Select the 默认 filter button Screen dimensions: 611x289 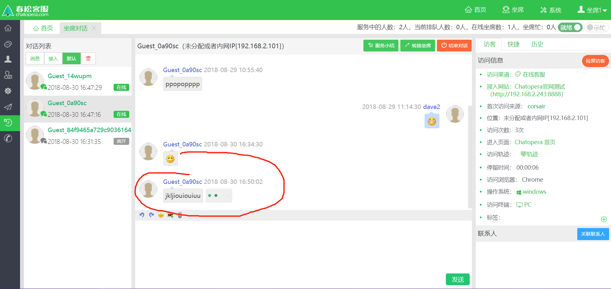coord(72,58)
